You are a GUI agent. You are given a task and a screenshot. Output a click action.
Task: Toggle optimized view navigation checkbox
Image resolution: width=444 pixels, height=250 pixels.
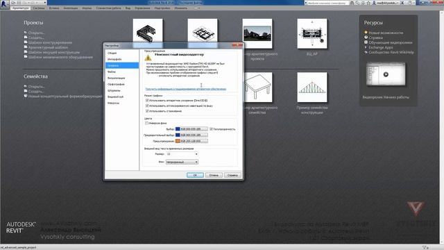click(x=147, y=106)
